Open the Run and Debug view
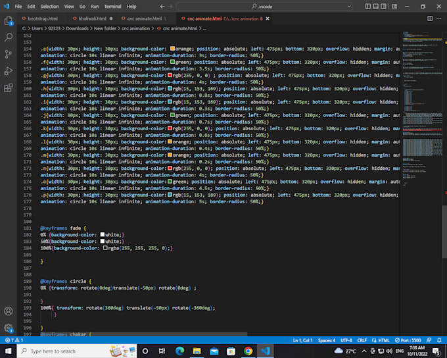This screenshot has height=358, width=447. pos(9,71)
